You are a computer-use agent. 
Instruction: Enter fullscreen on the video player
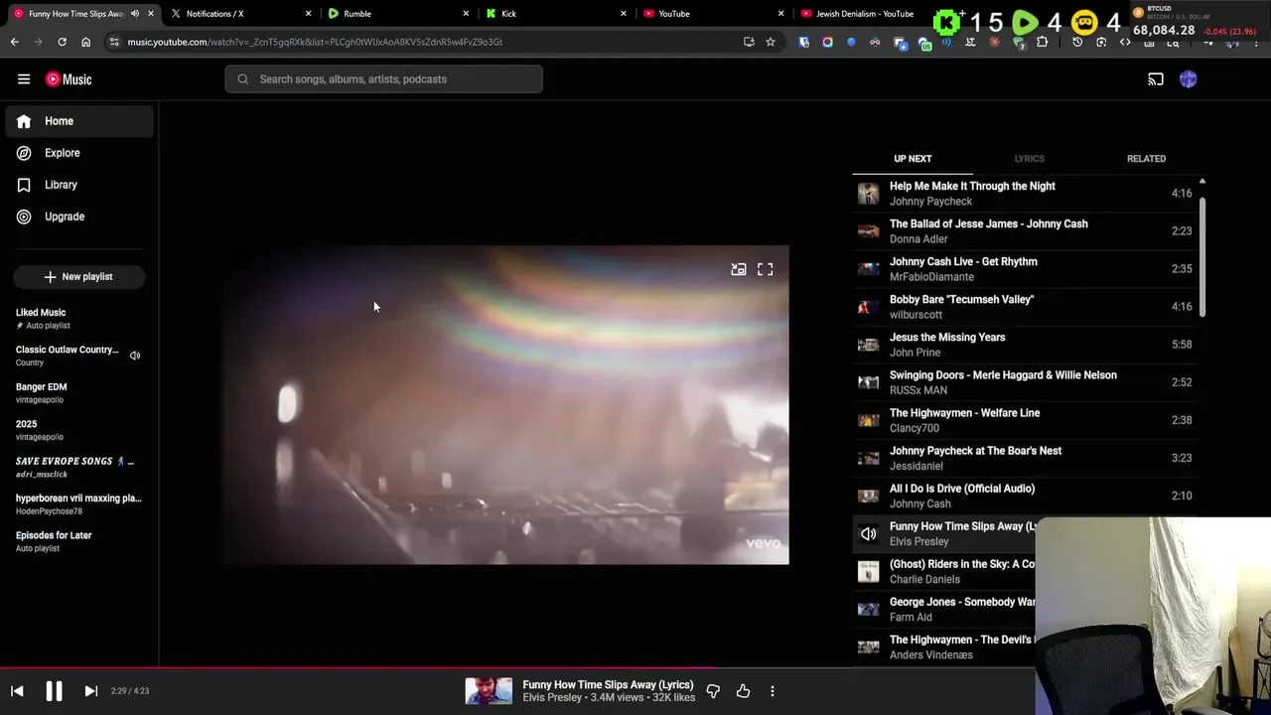point(766,269)
